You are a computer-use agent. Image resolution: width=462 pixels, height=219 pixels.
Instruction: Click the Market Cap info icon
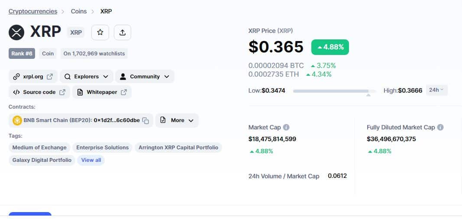point(286,127)
